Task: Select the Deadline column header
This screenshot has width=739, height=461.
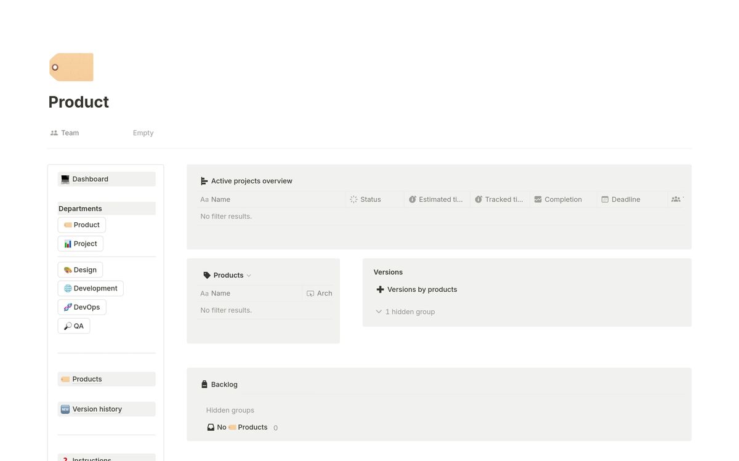Action: pos(625,199)
